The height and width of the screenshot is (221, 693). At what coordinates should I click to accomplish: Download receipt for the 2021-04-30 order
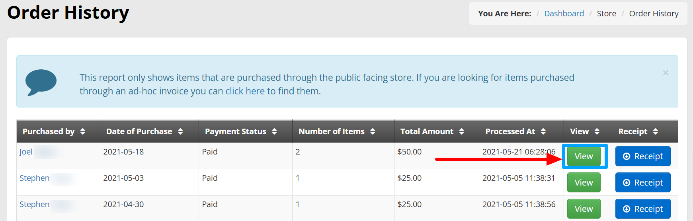[x=643, y=209]
